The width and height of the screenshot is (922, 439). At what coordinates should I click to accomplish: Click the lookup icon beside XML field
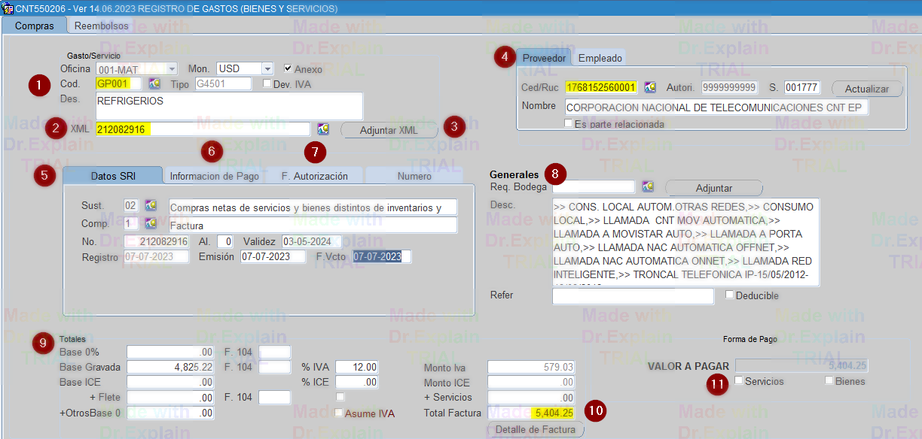click(x=323, y=129)
